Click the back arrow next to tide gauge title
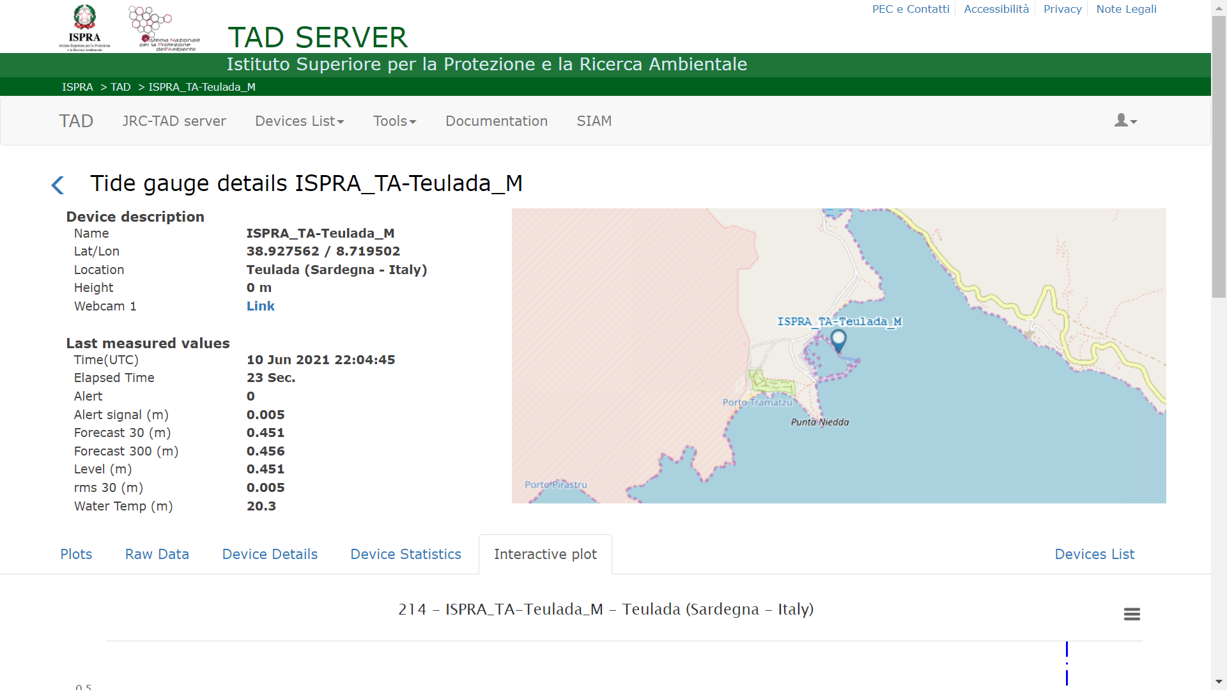This screenshot has height=690, width=1227. 58,185
